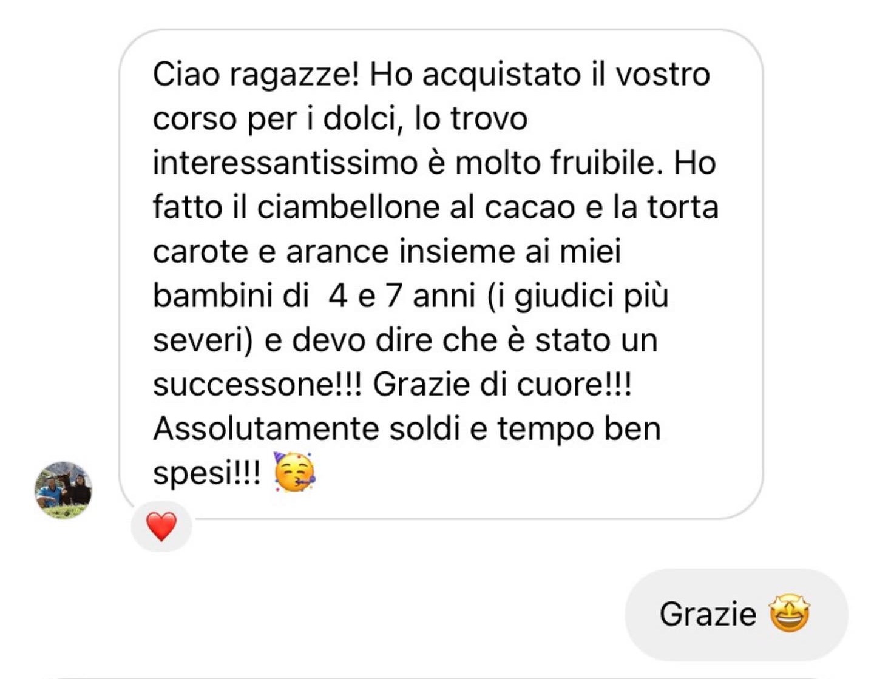Tap the line 'Assolutamente soldi e tempo ben'
Screen dimensions: 874x679
pos(407,428)
